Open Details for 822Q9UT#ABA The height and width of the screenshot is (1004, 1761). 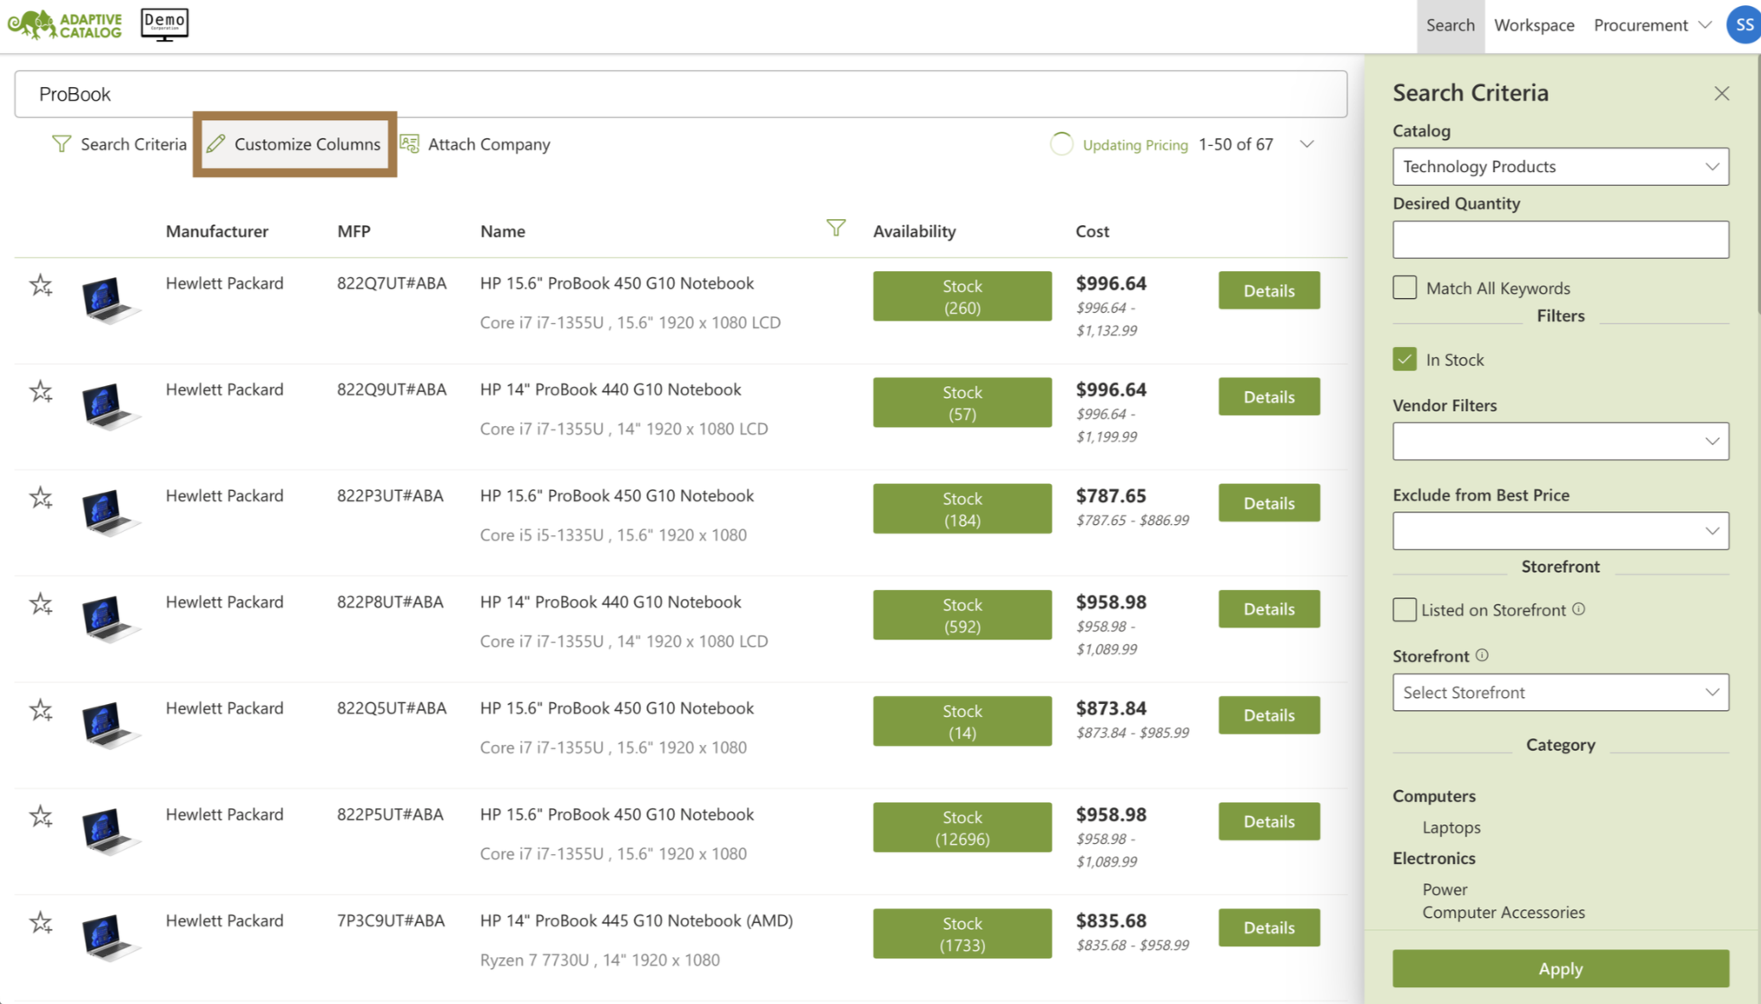[x=1268, y=396]
